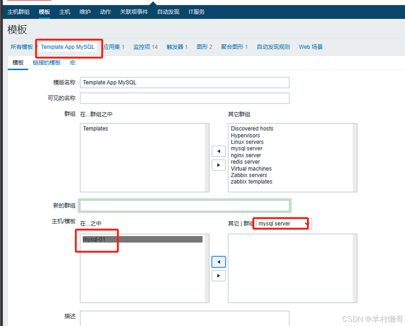The image size is (405, 326).
Task: Click the 描述 text area
Action: pyautogui.click(x=184, y=319)
